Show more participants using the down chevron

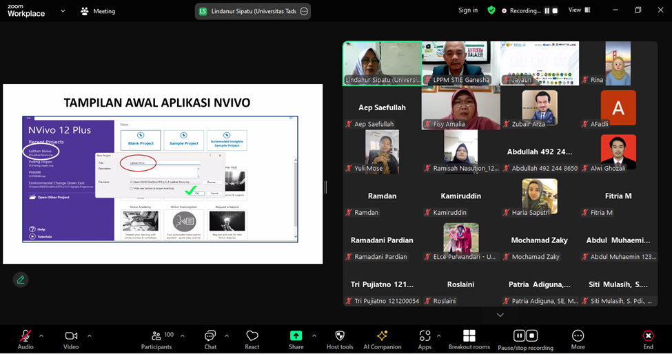(500, 315)
